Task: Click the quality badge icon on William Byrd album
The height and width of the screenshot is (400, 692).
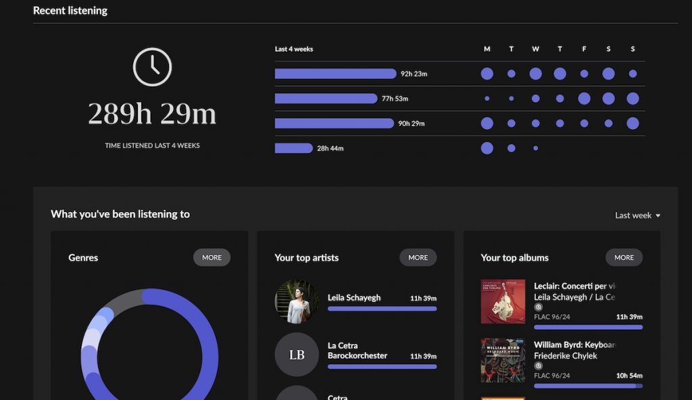Action: tap(538, 366)
